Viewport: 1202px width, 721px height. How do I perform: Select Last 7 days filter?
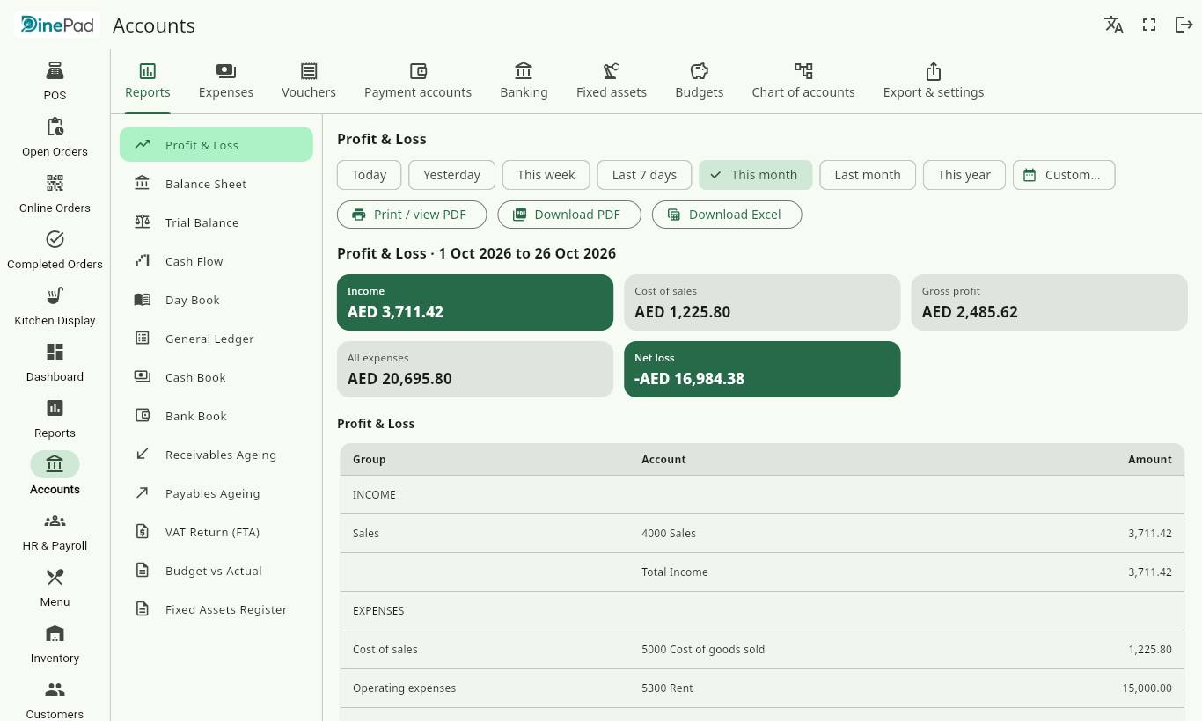(644, 175)
